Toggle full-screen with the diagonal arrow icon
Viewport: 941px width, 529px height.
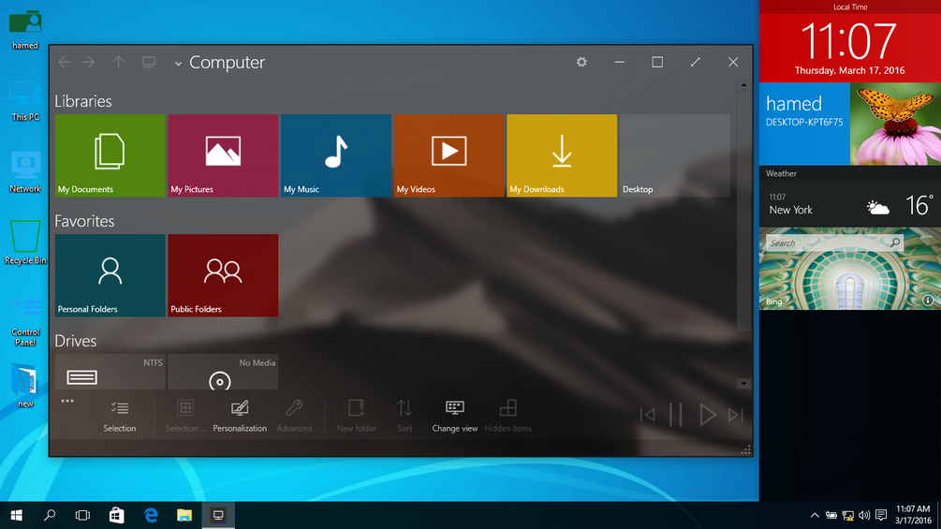coord(695,62)
